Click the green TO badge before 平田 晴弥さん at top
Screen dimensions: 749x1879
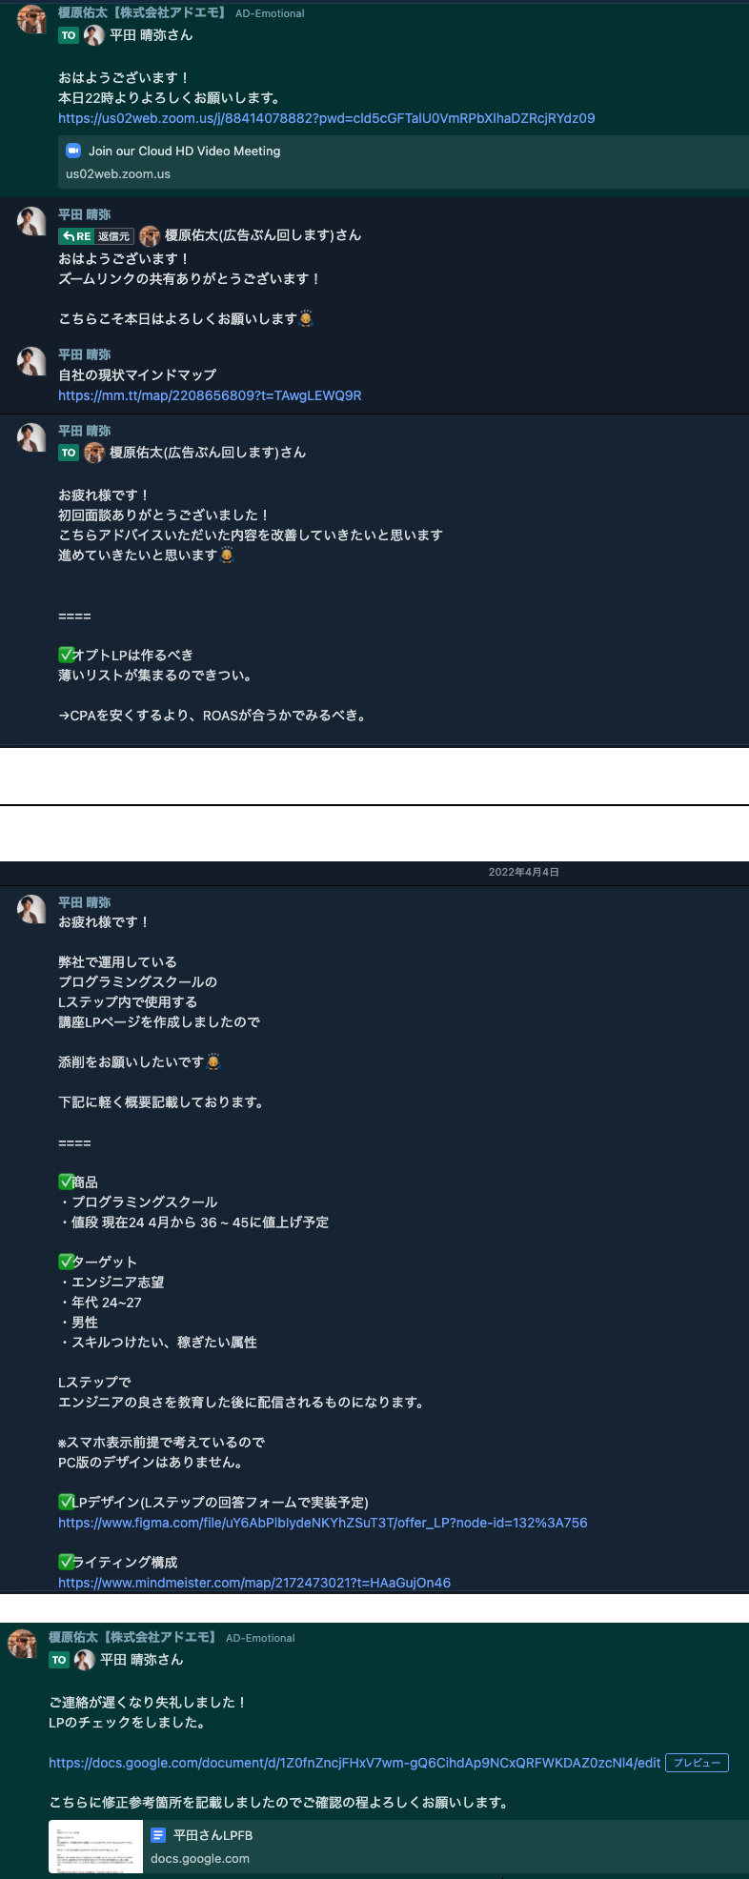pyautogui.click(x=69, y=35)
